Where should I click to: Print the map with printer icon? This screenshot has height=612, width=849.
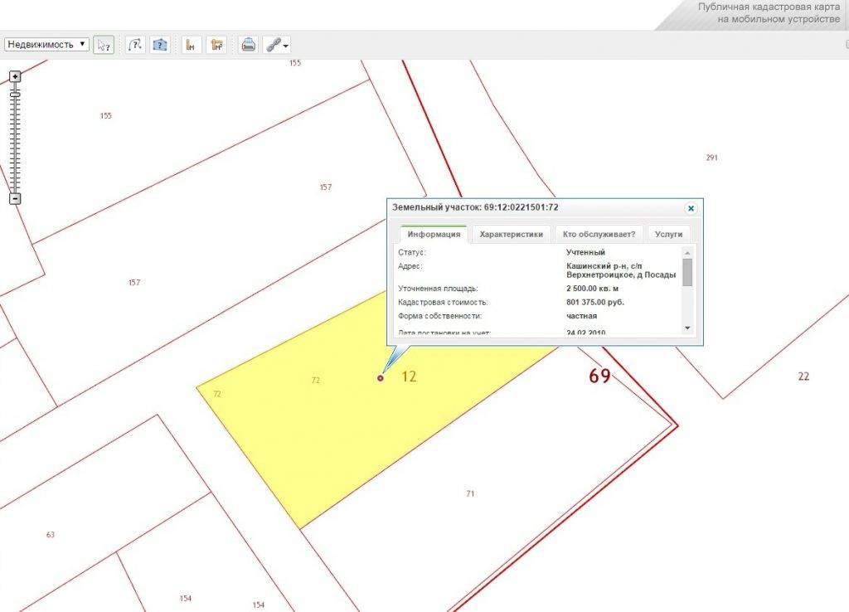[248, 45]
